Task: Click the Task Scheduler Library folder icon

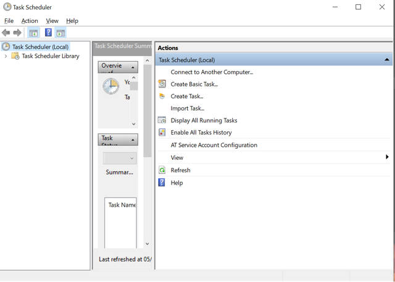Action: (x=15, y=56)
